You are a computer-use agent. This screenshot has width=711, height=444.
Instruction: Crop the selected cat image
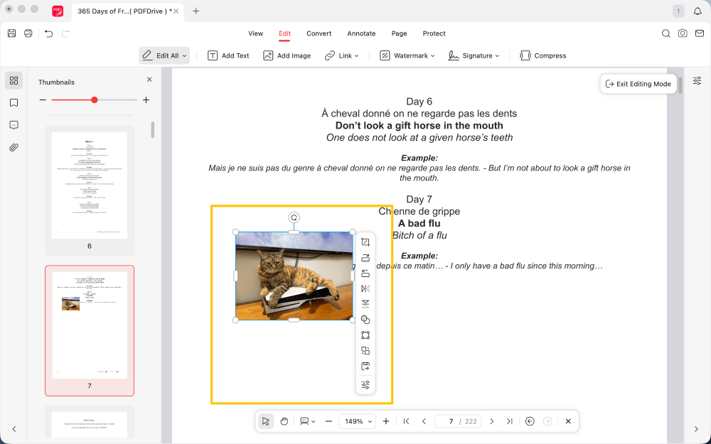[365, 242]
